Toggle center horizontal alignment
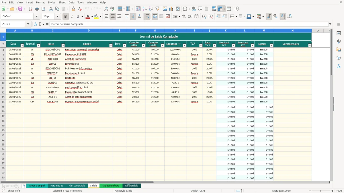The image size is (344, 193). coord(113,17)
